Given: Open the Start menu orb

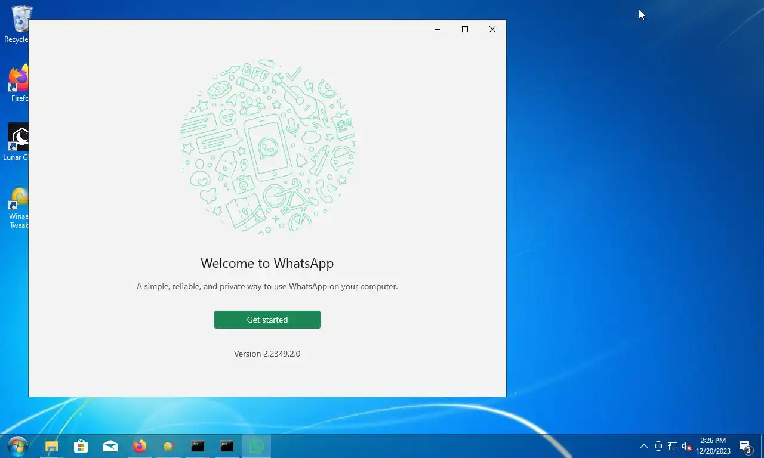Looking at the screenshot, I should coord(18,446).
